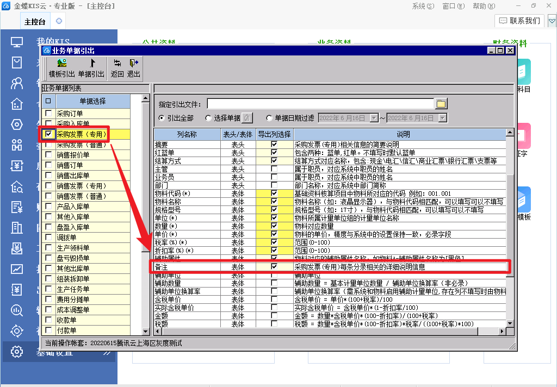Open the 系统(S) menu
557x387 pixels.
[423, 6]
